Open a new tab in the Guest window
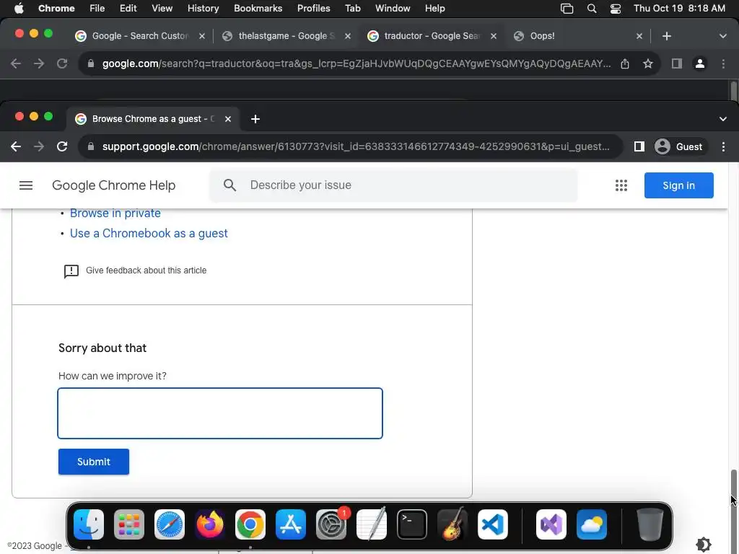This screenshot has width=739, height=554. [255, 119]
